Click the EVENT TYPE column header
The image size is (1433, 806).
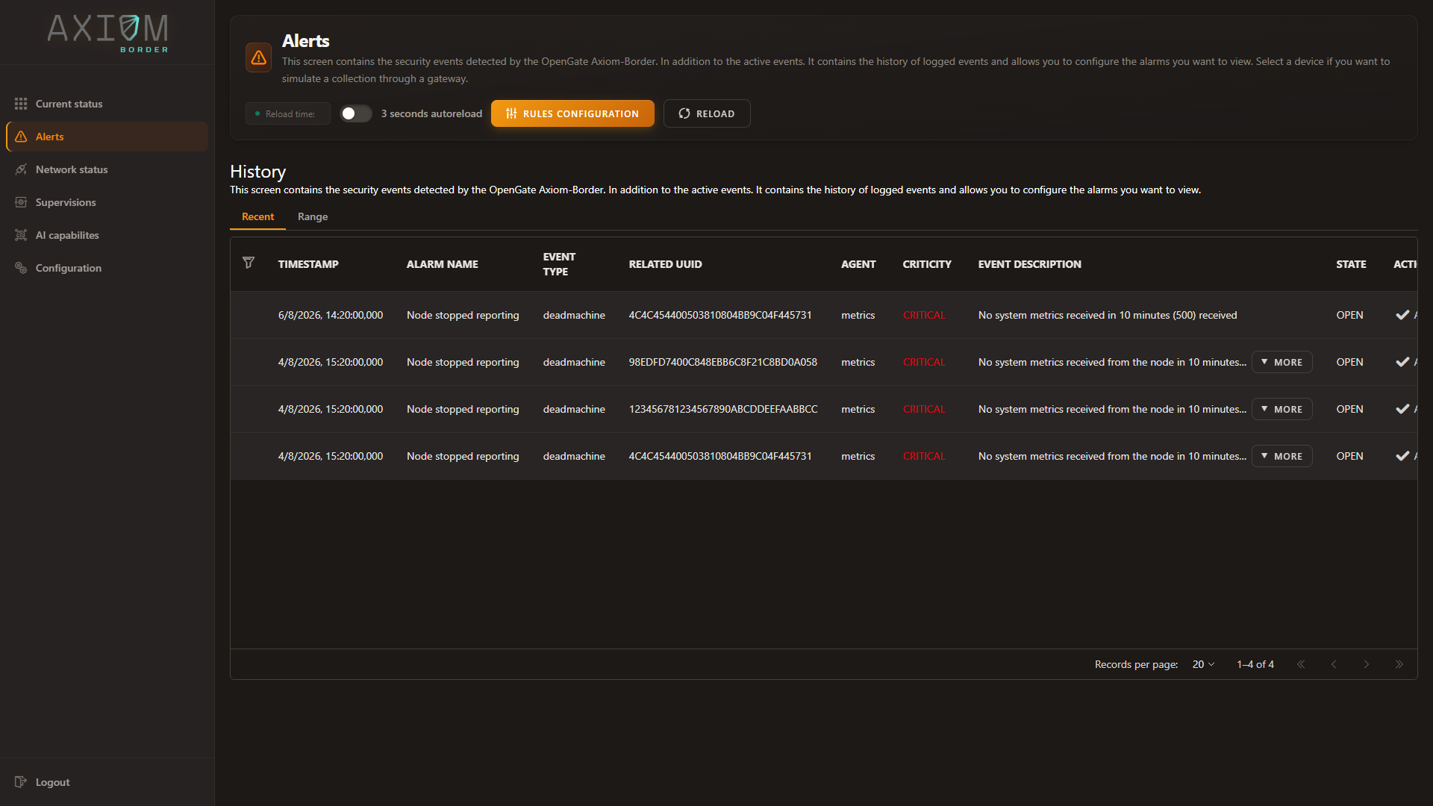coord(559,264)
